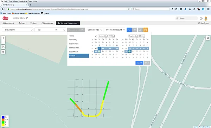Zoom out the map with minus button
The height and width of the screenshot is (128, 211).
pos(3,42)
